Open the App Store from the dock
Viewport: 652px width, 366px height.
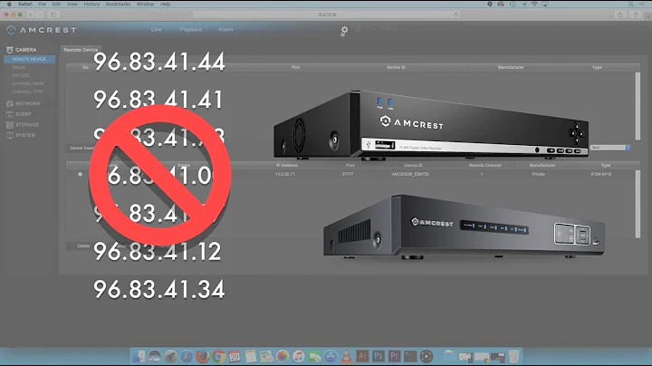tap(331, 356)
